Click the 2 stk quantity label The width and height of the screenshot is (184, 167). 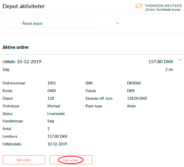pyautogui.click(x=169, y=70)
